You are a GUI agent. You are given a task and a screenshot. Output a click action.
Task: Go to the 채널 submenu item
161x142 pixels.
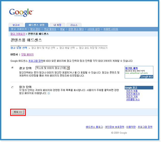pyautogui.click(x=62, y=29)
